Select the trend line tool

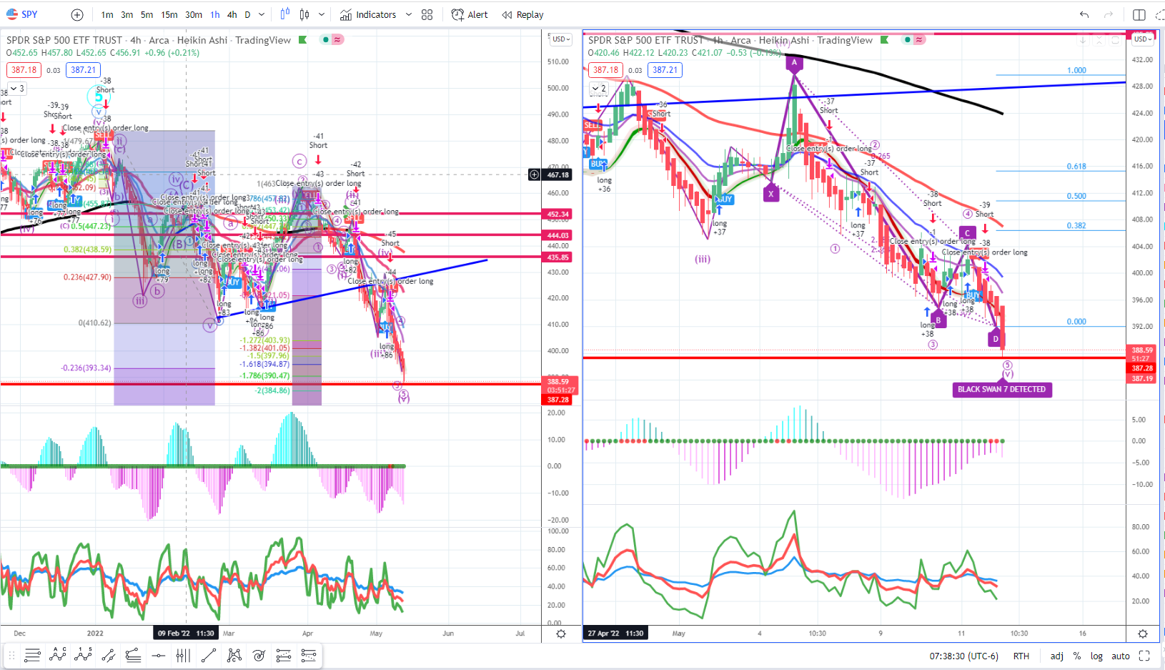(209, 655)
